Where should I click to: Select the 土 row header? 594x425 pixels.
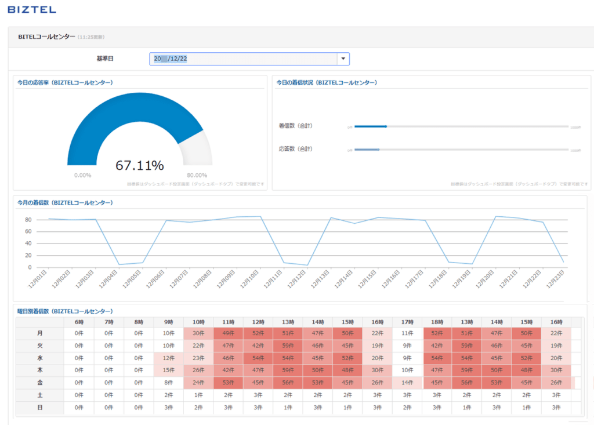point(40,395)
